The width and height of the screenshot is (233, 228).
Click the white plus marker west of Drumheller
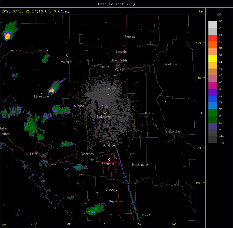tap(165, 102)
